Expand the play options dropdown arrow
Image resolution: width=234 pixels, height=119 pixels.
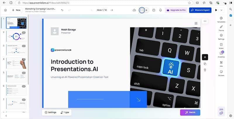pos(221,10)
